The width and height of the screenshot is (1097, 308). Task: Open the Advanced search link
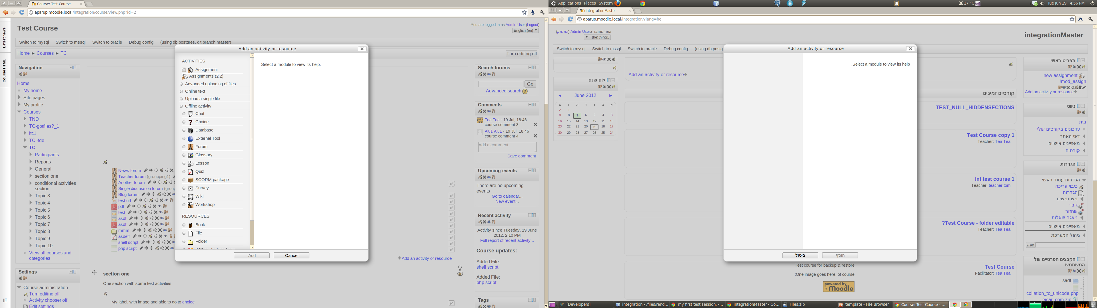pos(503,91)
